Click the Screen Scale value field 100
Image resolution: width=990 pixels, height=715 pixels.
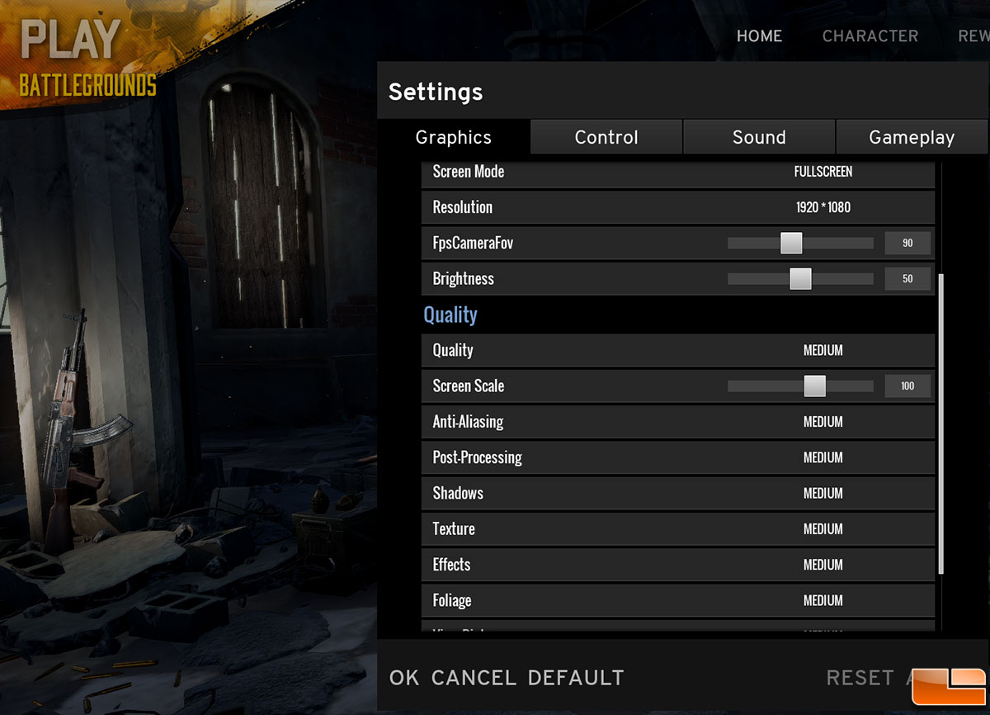pyautogui.click(x=907, y=386)
